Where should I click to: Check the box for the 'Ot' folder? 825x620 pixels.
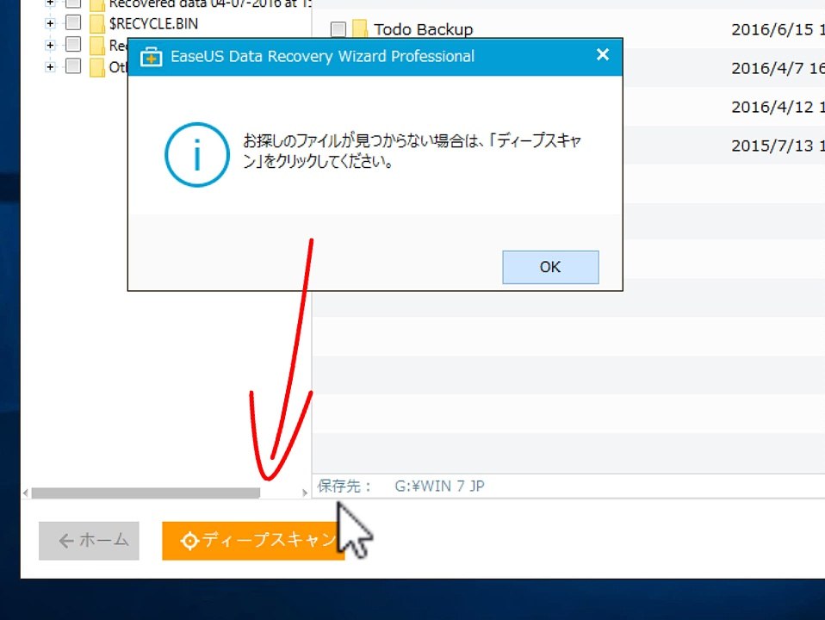pos(73,66)
